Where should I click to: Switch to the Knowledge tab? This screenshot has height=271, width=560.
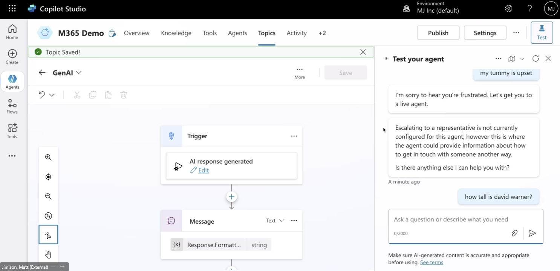(176, 33)
